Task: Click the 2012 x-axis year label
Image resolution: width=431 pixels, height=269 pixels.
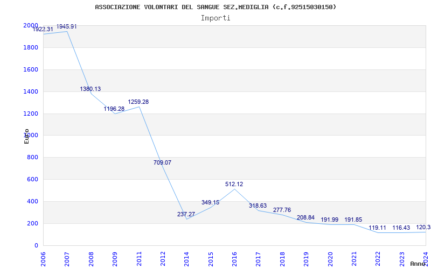Action: pos(163,259)
